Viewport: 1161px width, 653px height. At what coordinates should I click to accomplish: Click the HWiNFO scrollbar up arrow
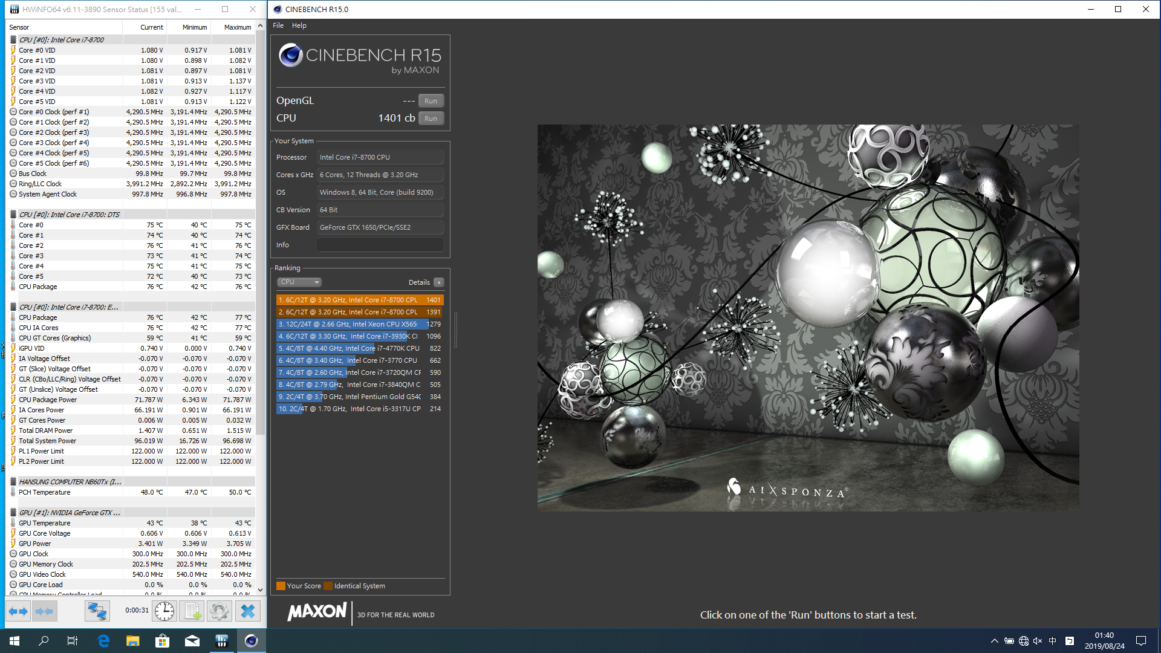[x=260, y=26]
